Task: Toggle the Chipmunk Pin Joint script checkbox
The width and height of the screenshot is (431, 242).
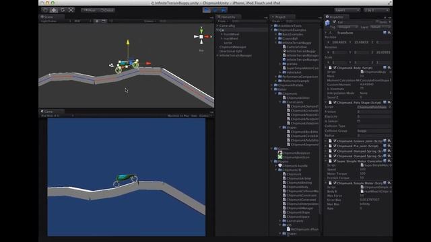Action: (x=335, y=146)
